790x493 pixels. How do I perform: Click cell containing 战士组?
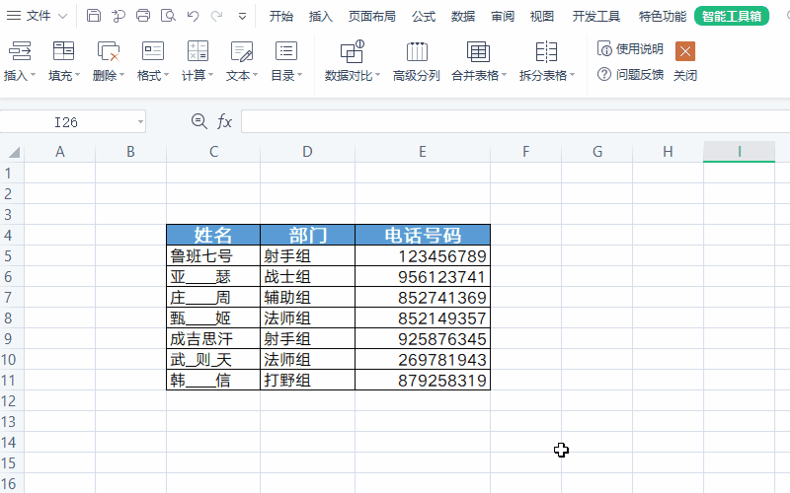(x=307, y=276)
